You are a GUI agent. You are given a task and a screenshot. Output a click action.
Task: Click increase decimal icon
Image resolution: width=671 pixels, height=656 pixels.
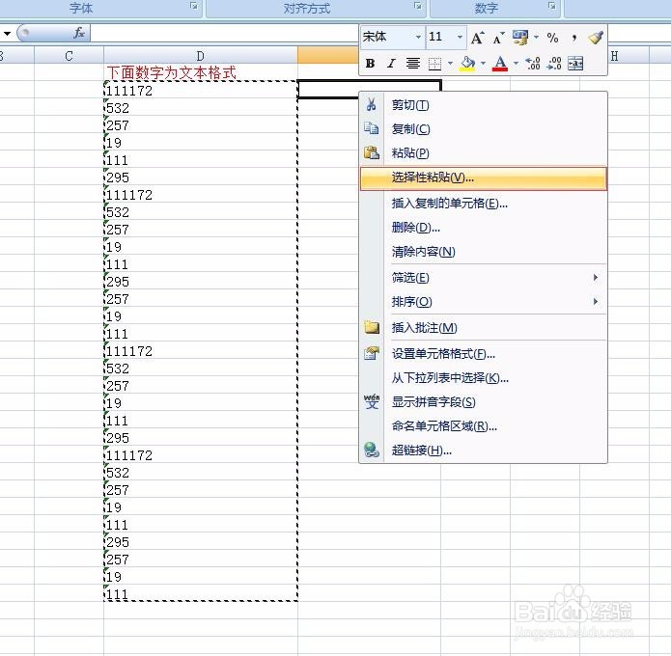(533, 64)
